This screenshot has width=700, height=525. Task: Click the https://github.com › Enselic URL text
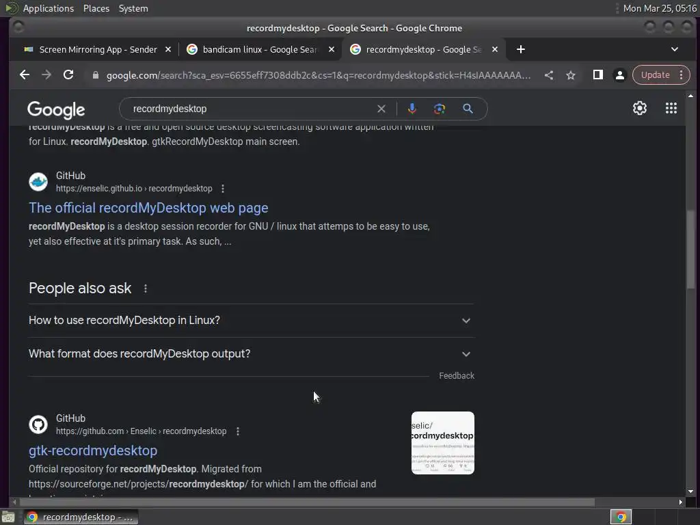(x=141, y=431)
